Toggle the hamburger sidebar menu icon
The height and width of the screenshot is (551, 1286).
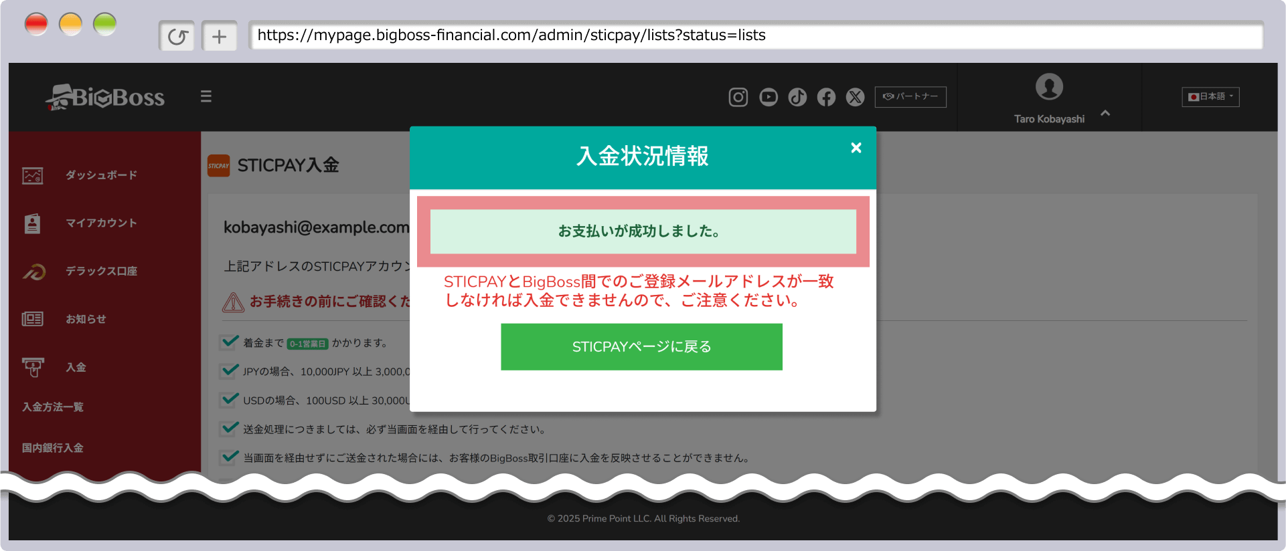coord(206,97)
